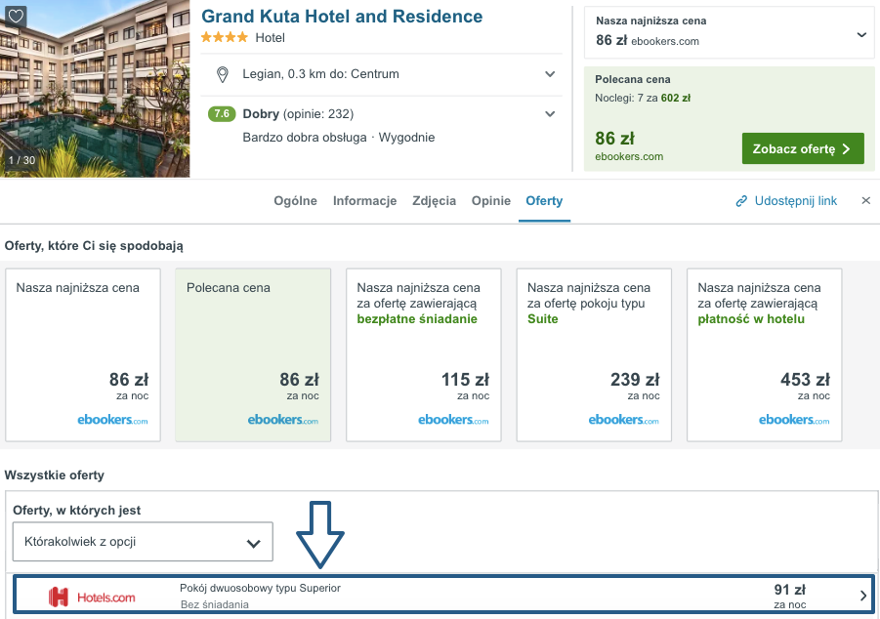
Task: Click the Zobacz ofertę button
Action: (x=803, y=148)
